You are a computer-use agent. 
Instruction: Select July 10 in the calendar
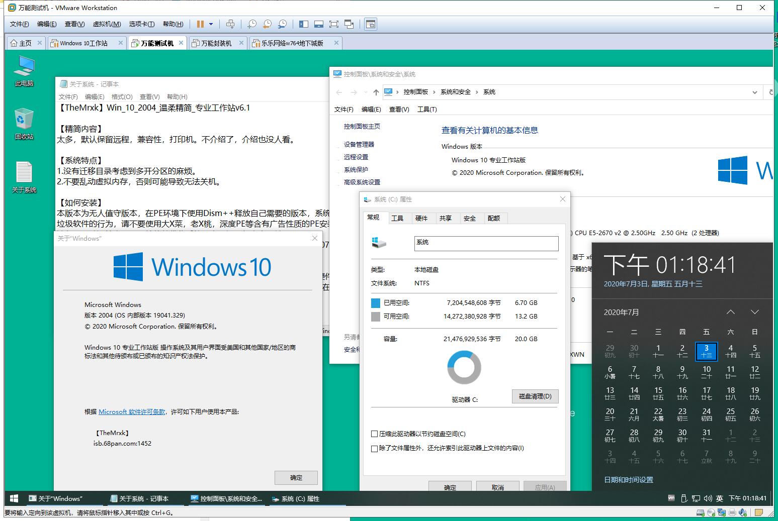[707, 372]
